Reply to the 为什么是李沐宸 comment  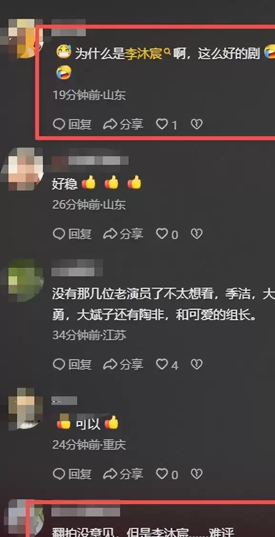[x=72, y=124]
